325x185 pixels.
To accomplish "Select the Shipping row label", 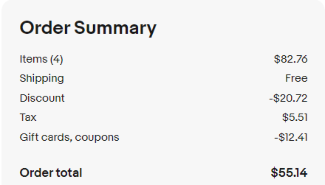I will tap(42, 79).
